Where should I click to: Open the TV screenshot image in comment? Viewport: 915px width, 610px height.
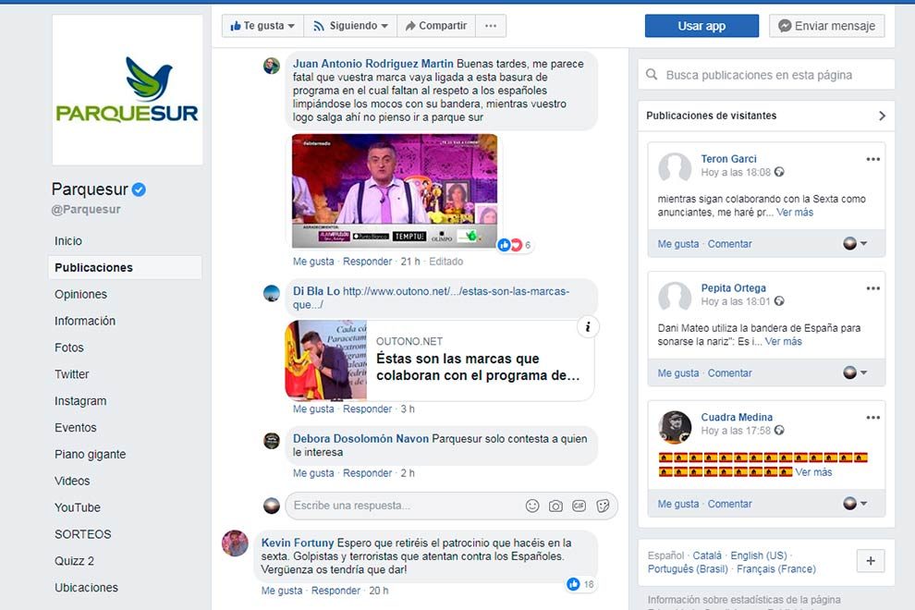[395, 190]
